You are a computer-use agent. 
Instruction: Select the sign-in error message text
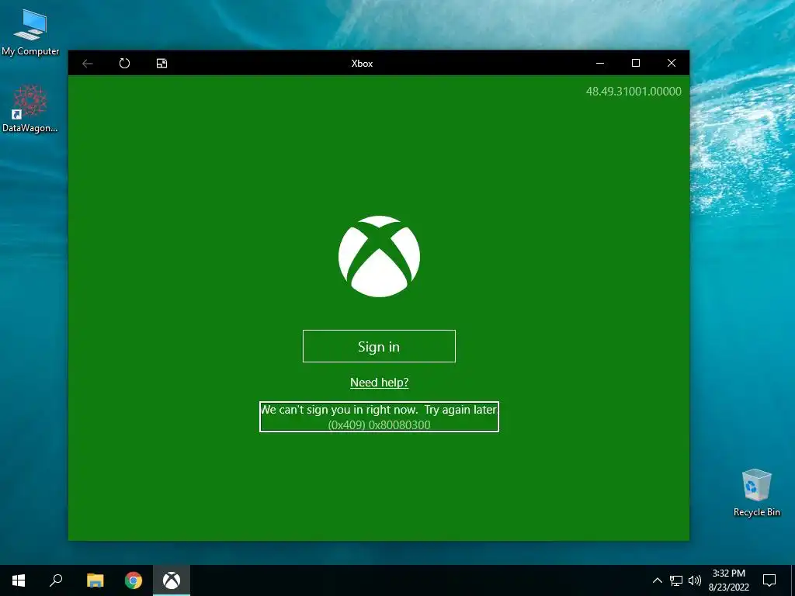tap(379, 417)
